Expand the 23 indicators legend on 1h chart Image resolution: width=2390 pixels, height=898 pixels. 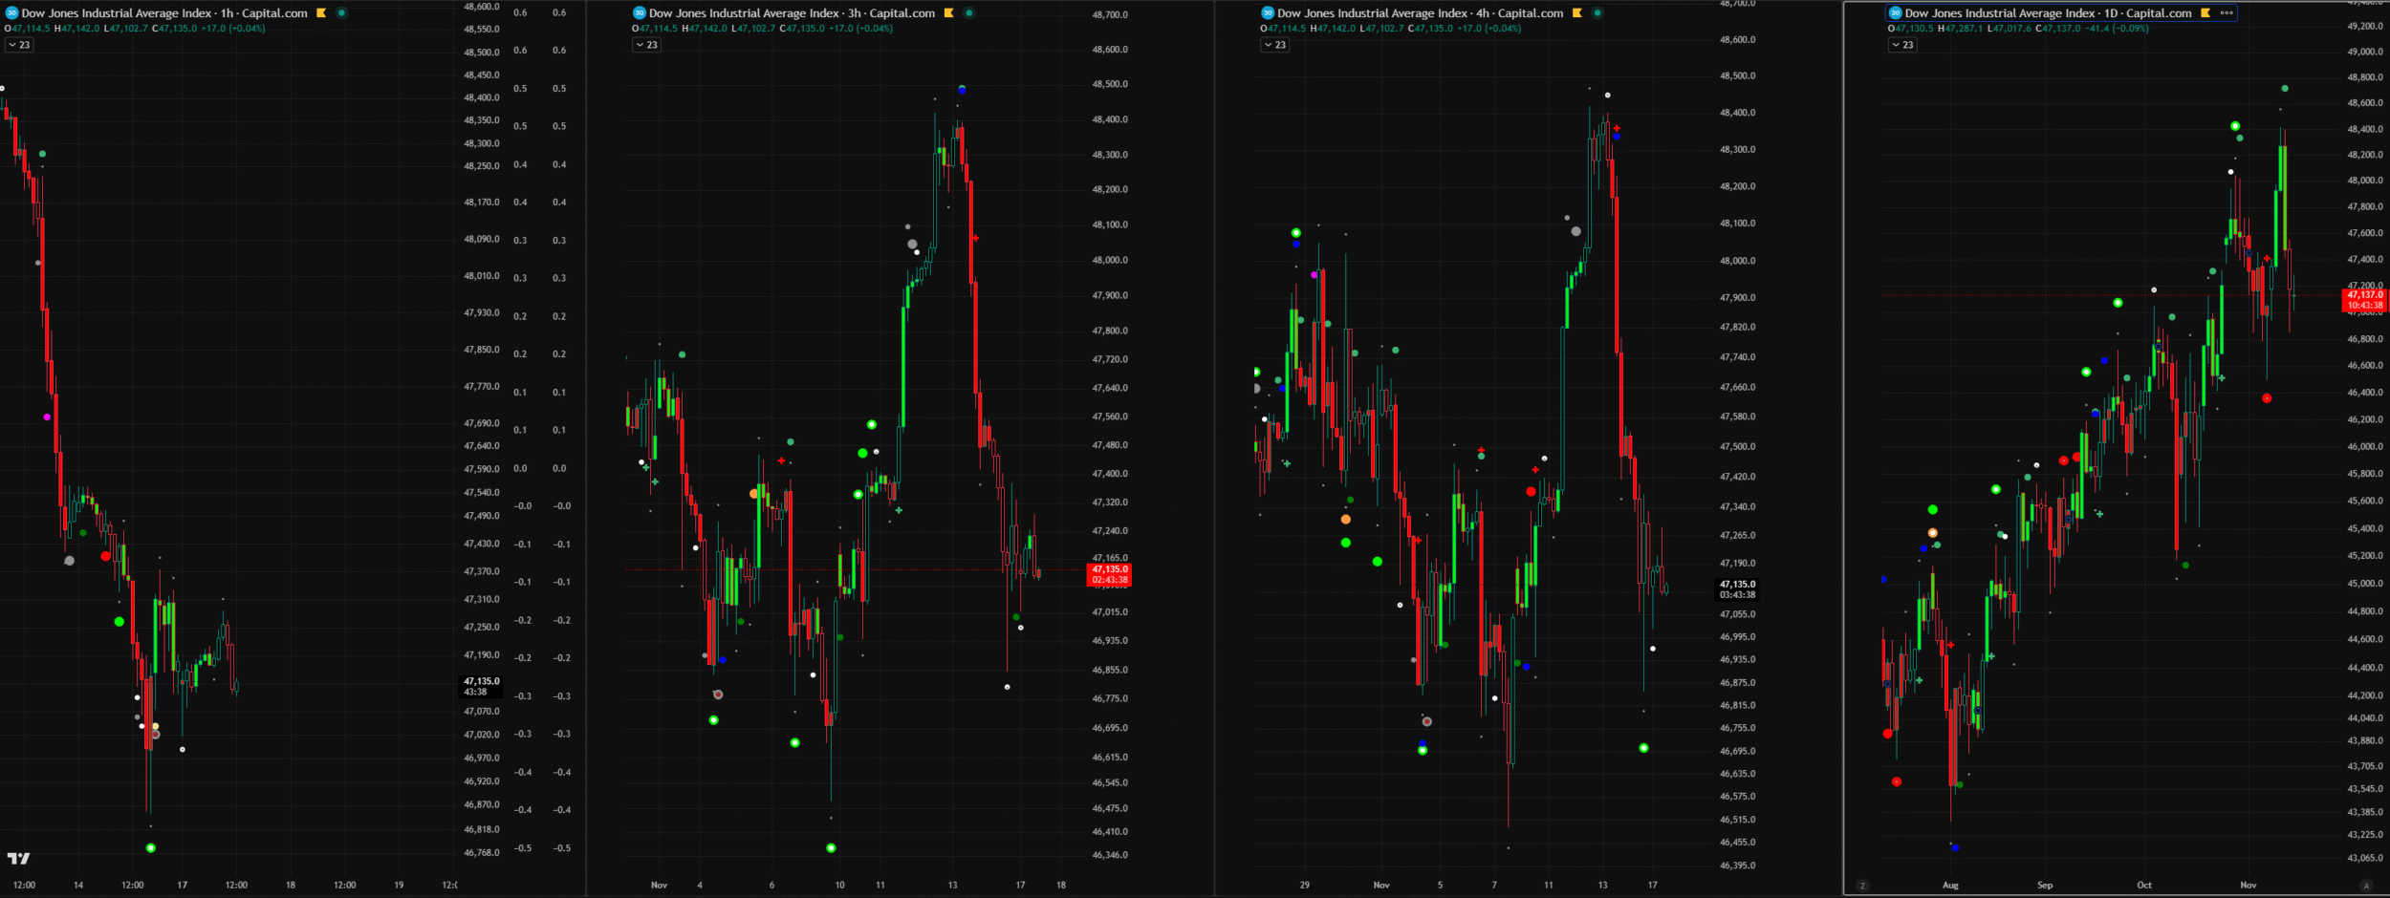[19, 45]
